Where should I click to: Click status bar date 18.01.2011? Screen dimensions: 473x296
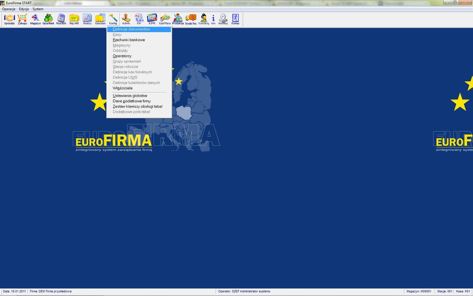coord(14,291)
